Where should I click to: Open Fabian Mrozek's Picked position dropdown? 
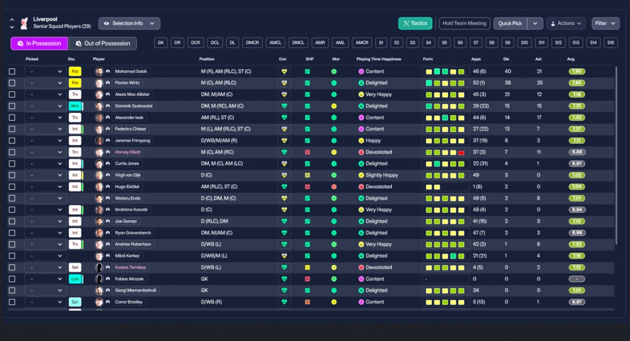(x=45, y=279)
